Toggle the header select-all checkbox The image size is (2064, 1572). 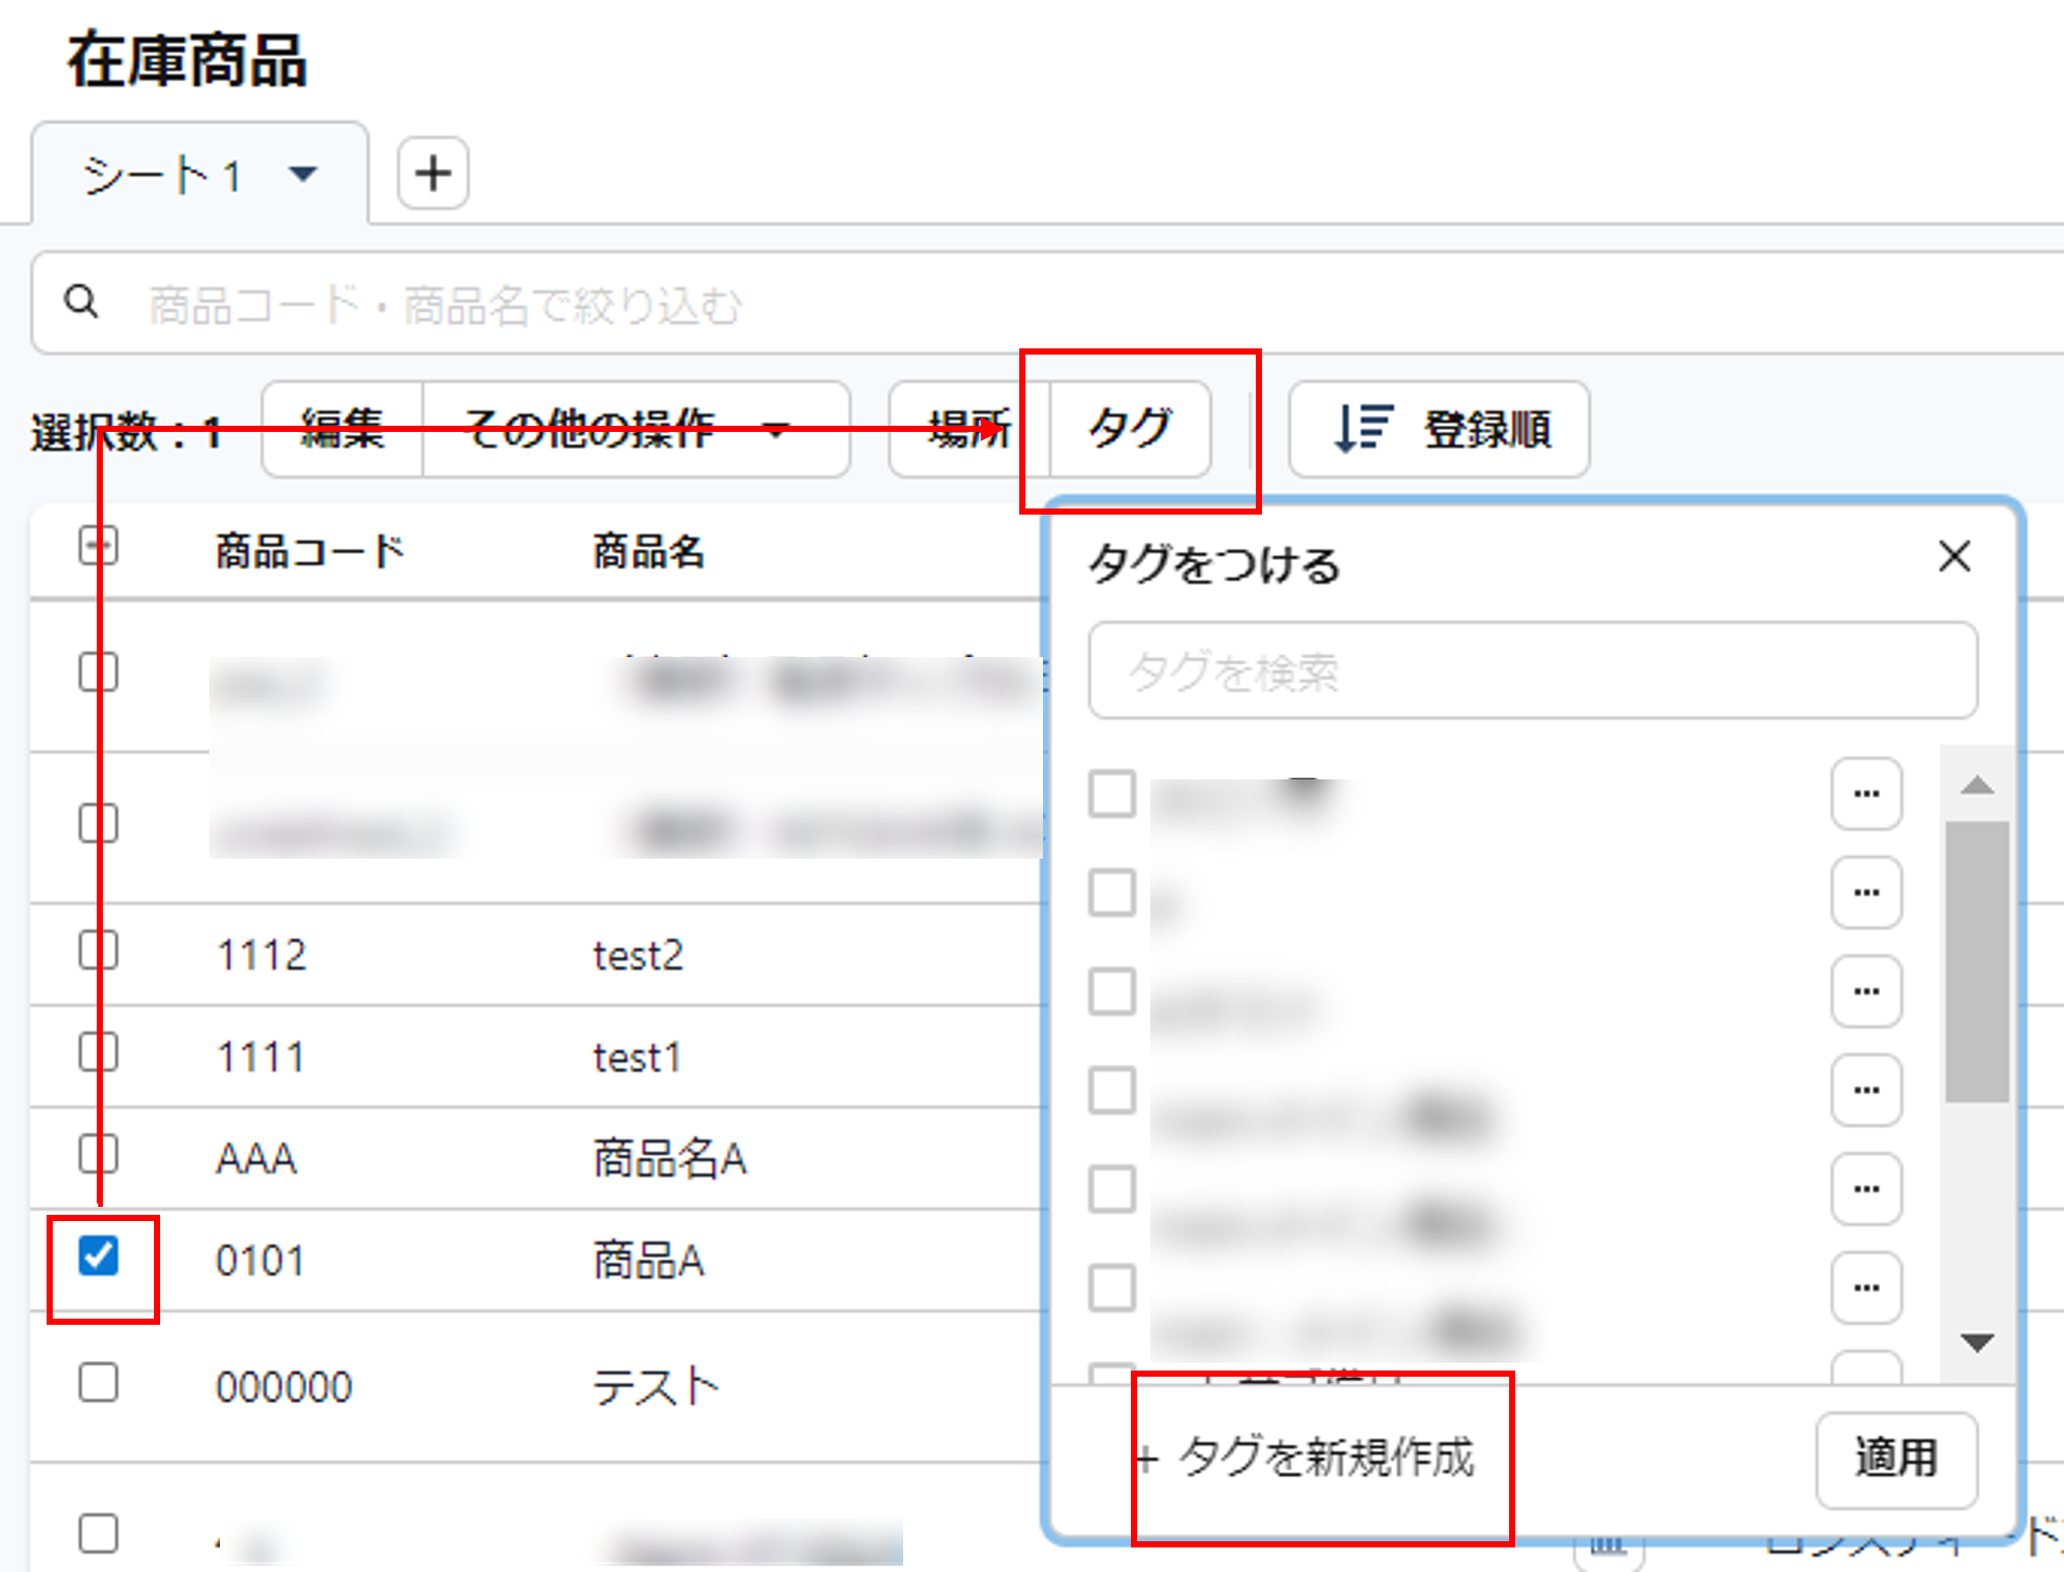click(x=98, y=545)
